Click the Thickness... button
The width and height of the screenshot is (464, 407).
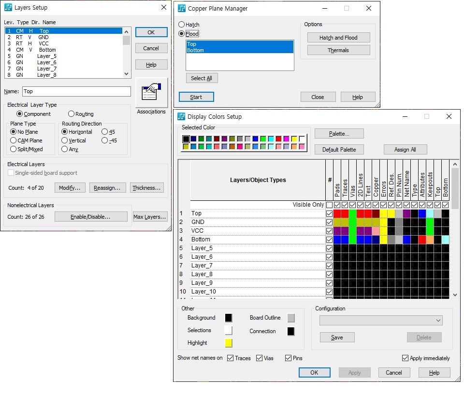(147, 188)
